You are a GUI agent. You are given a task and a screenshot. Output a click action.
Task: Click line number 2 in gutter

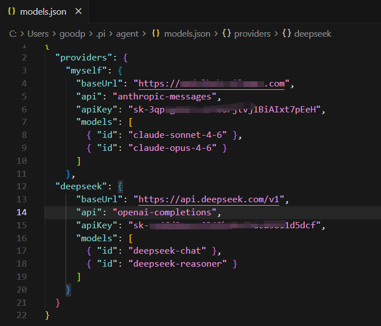click(x=24, y=58)
